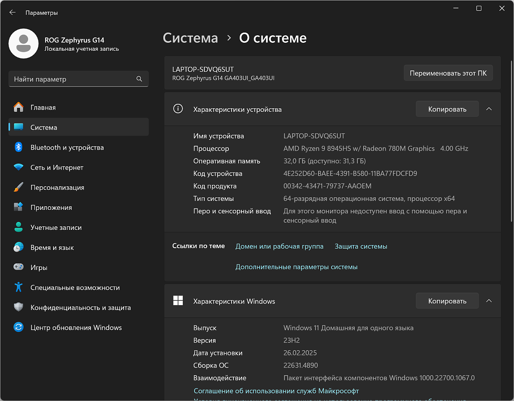This screenshot has width=514, height=401.
Task: Click memory value 32,0 ГБ
Action: [x=324, y=161]
